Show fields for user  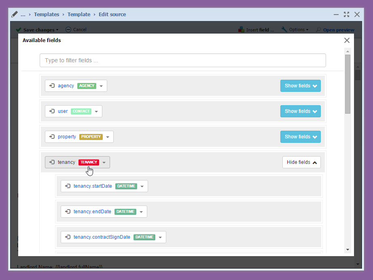point(300,111)
